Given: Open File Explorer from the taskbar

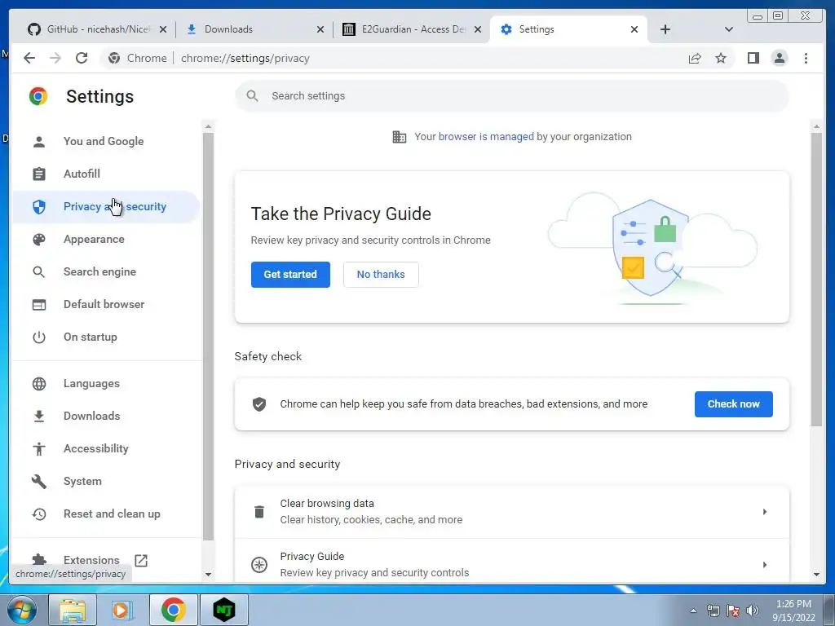Looking at the screenshot, I should click(x=73, y=610).
